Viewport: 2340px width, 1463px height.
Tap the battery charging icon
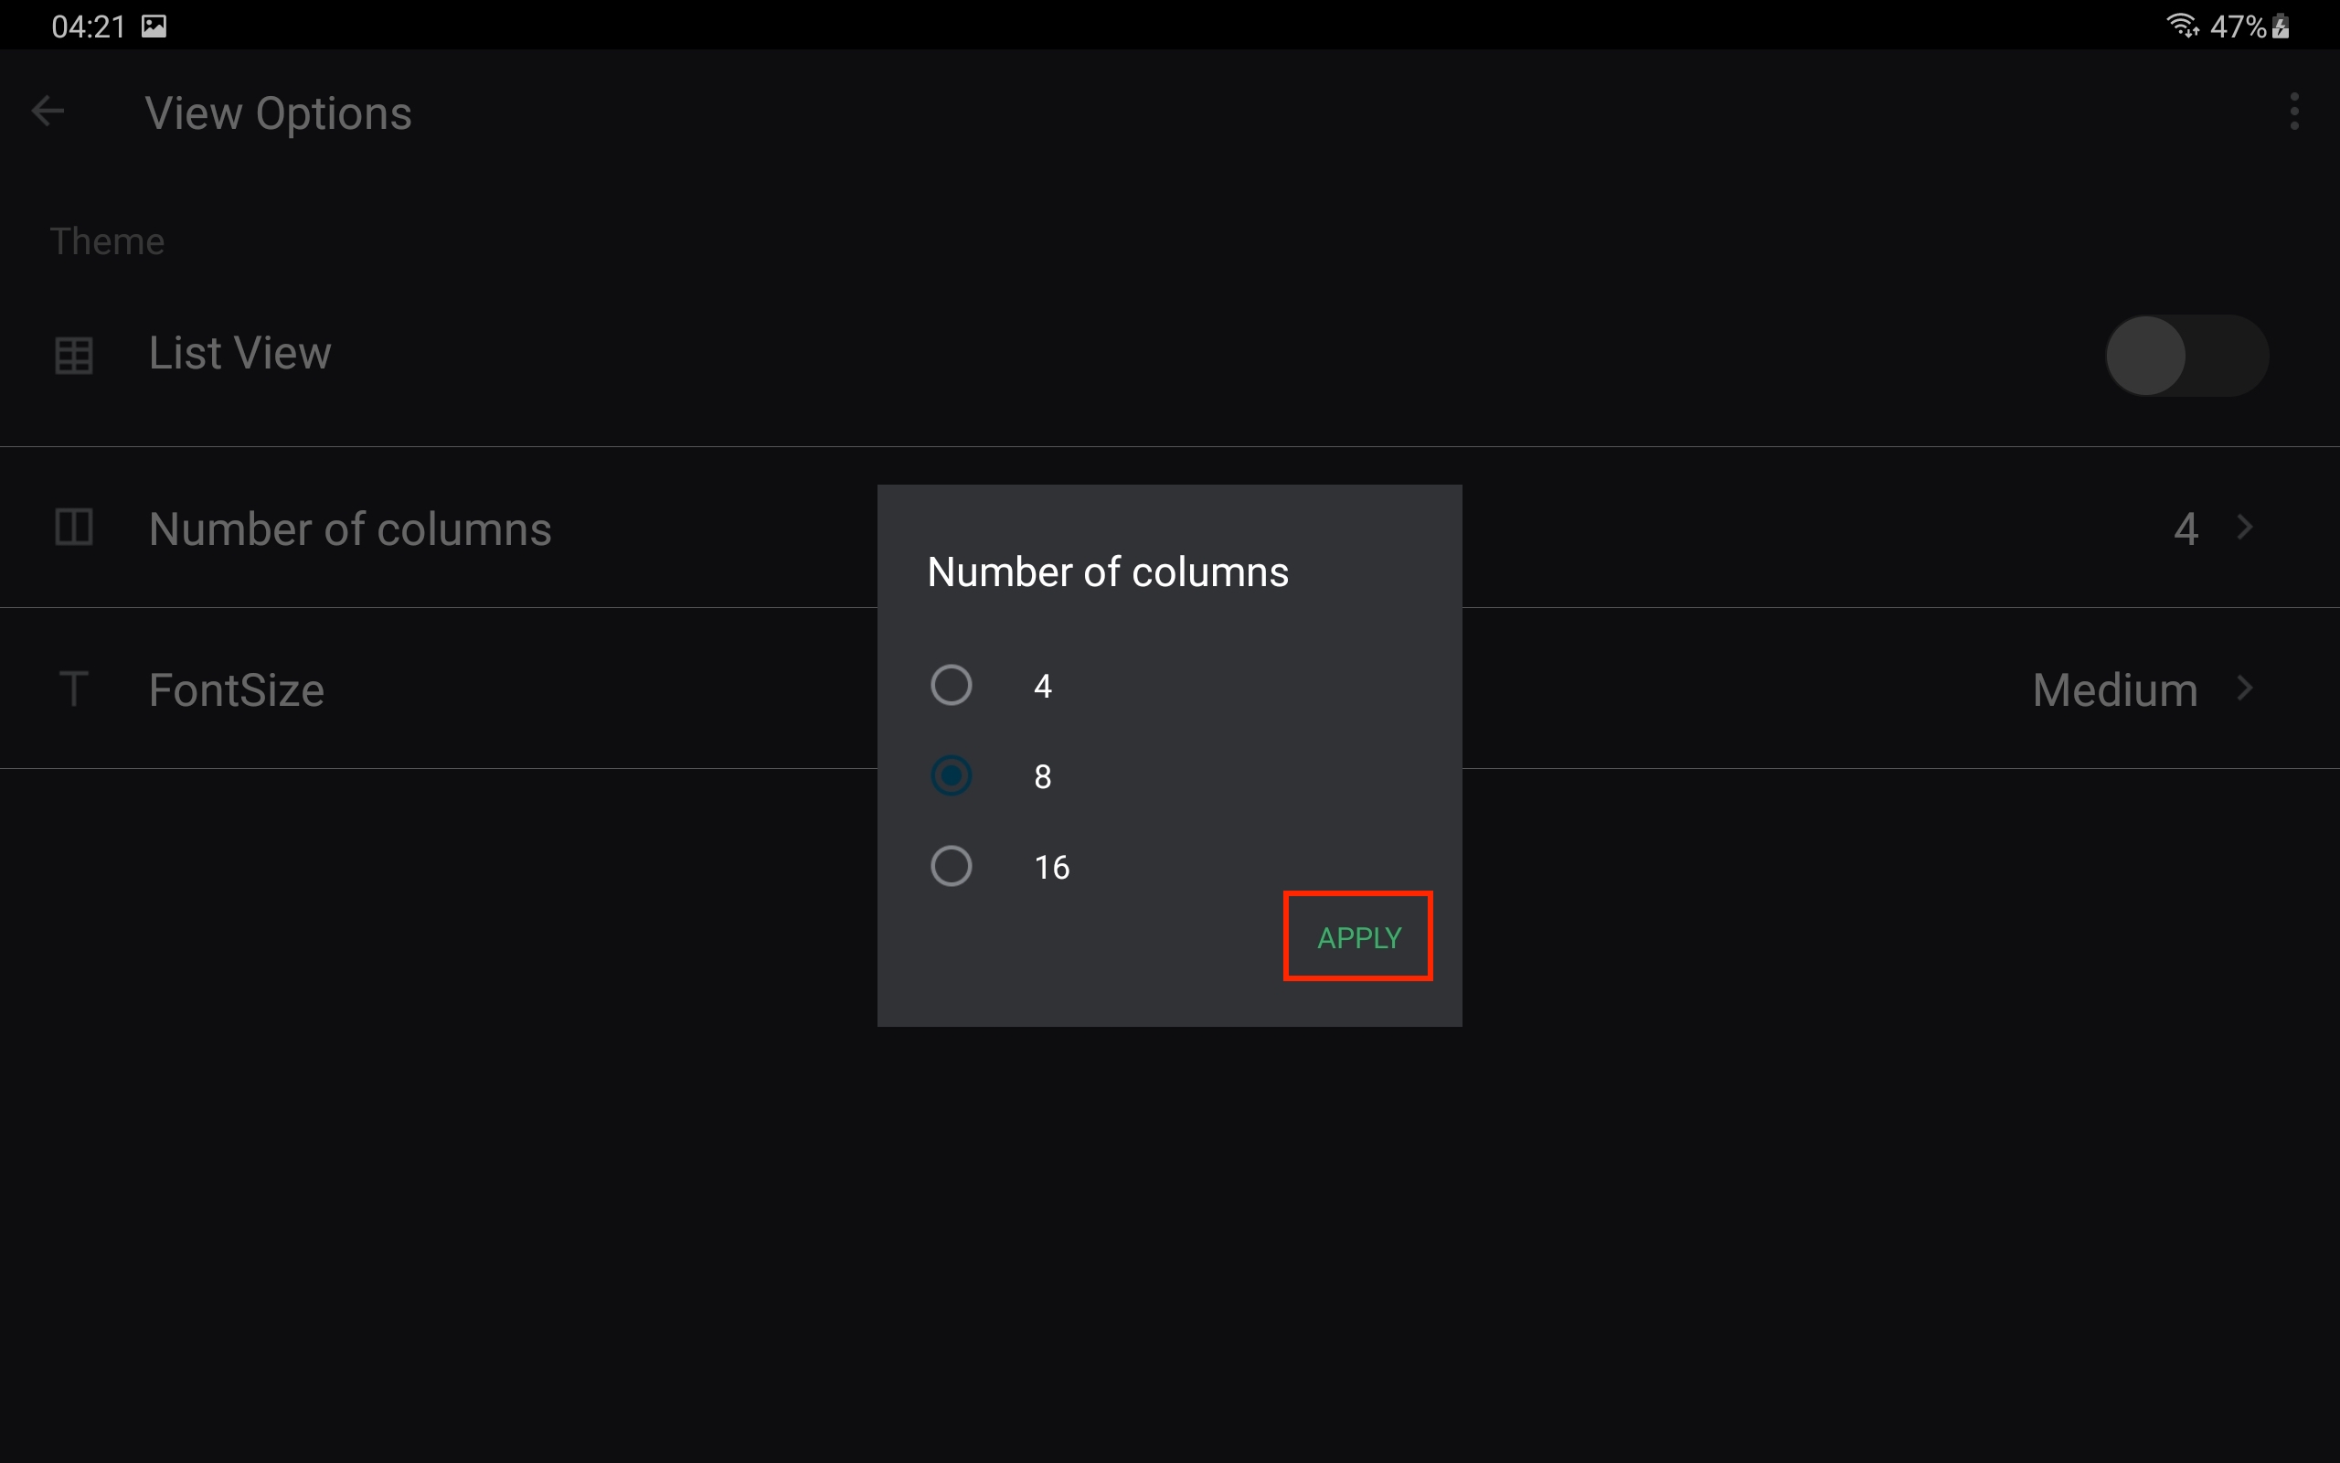pyautogui.click(x=2280, y=27)
